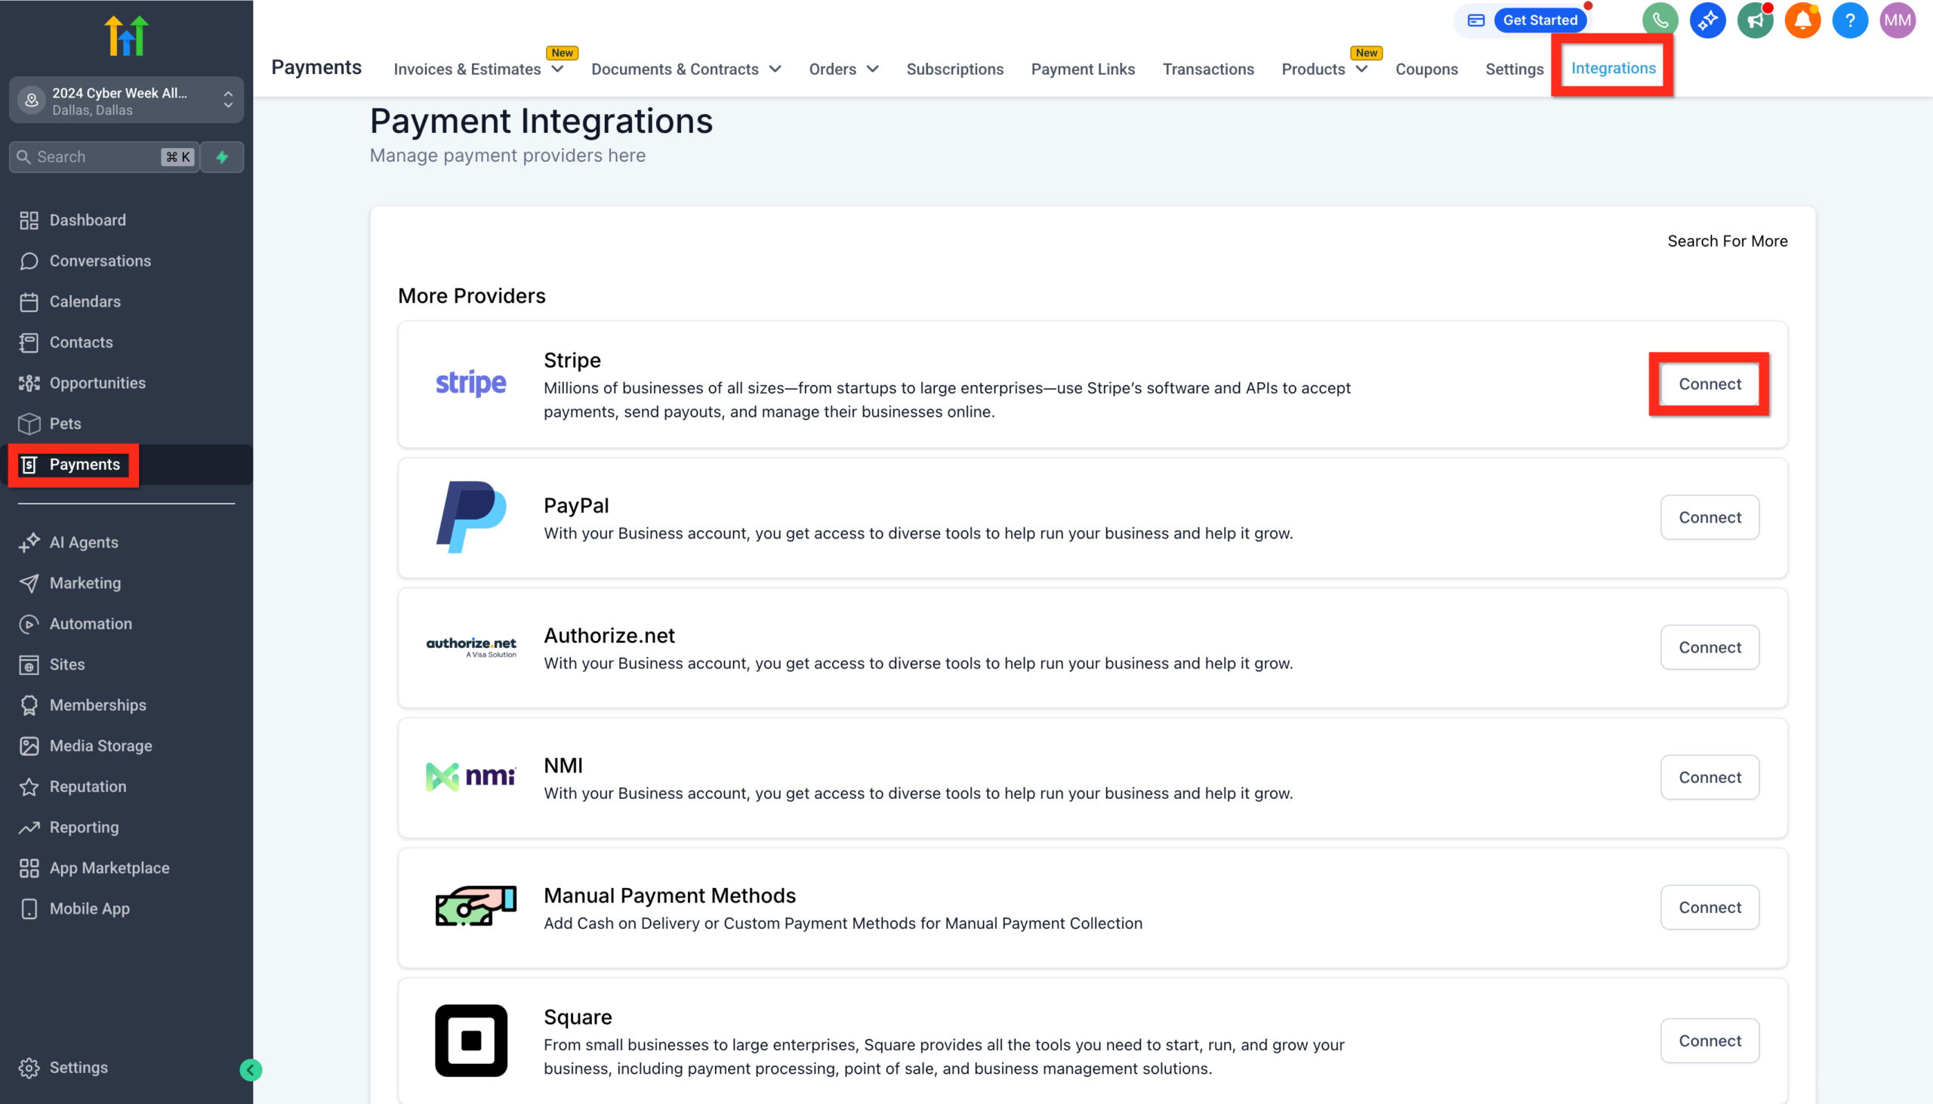Click the Search For More link
The image size is (1933, 1104).
[1727, 241]
